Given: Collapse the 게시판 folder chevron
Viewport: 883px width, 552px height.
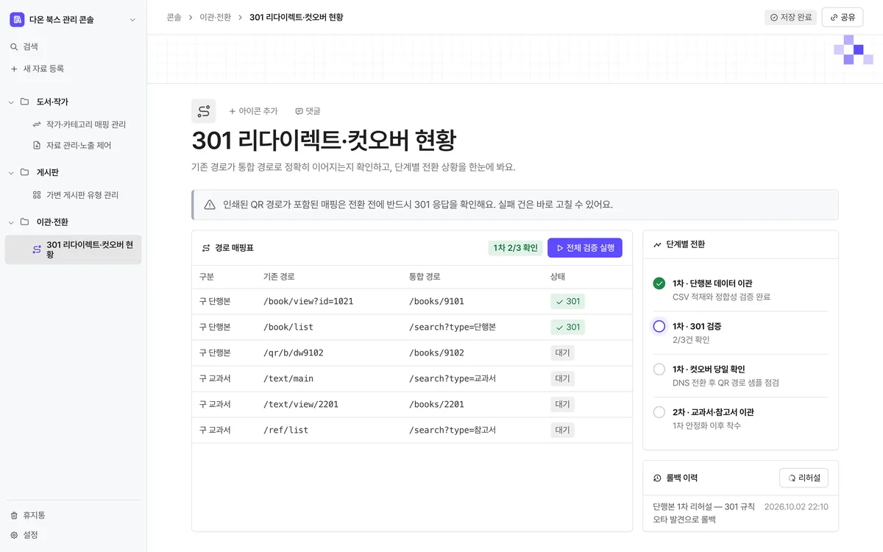Looking at the screenshot, I should [x=11, y=172].
